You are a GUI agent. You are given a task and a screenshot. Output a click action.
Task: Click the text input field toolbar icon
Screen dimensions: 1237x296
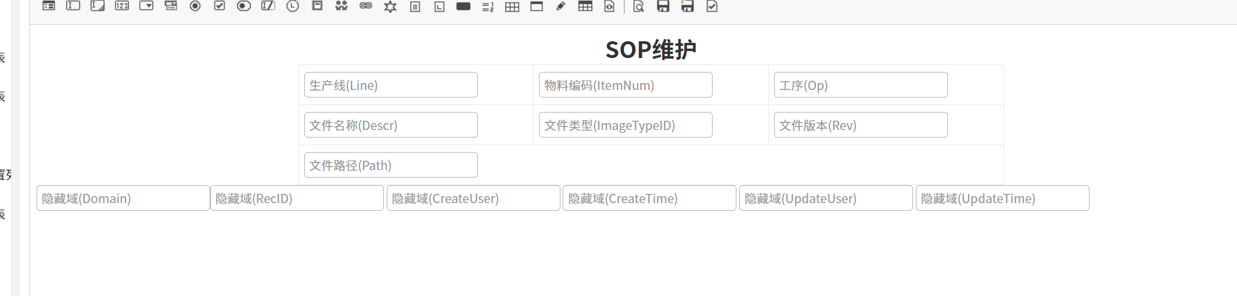[73, 6]
